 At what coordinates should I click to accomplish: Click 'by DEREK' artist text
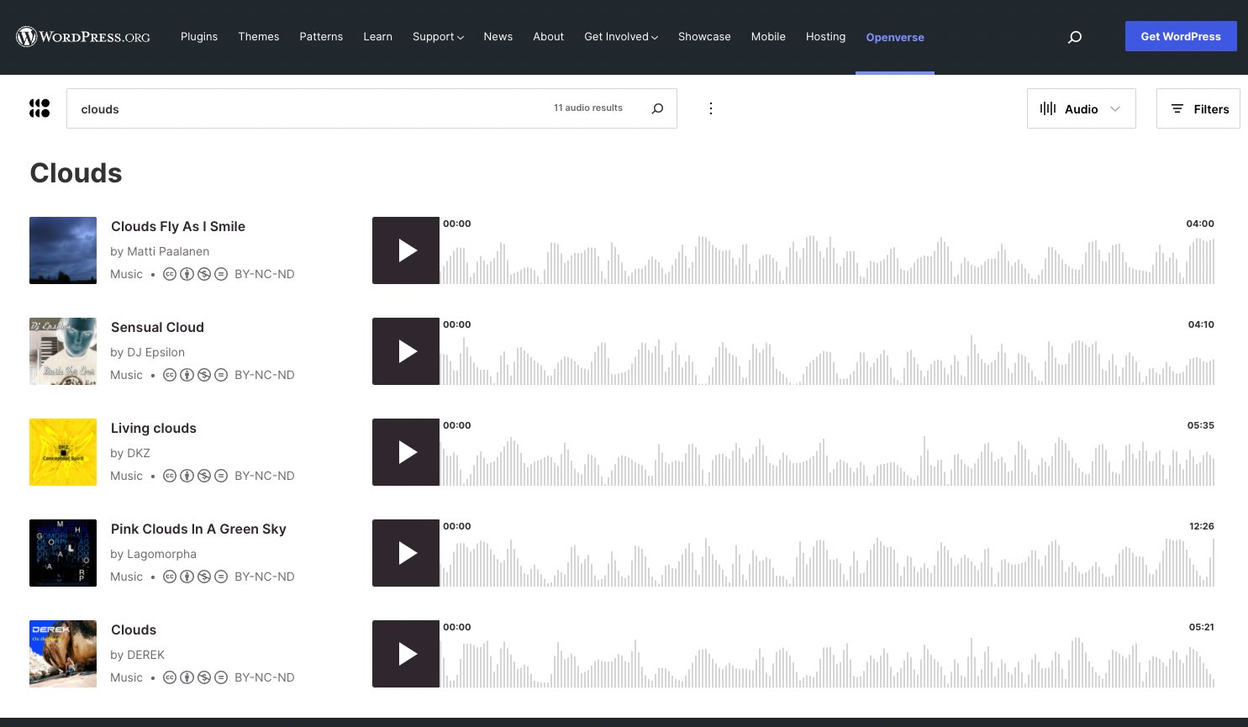[138, 655]
